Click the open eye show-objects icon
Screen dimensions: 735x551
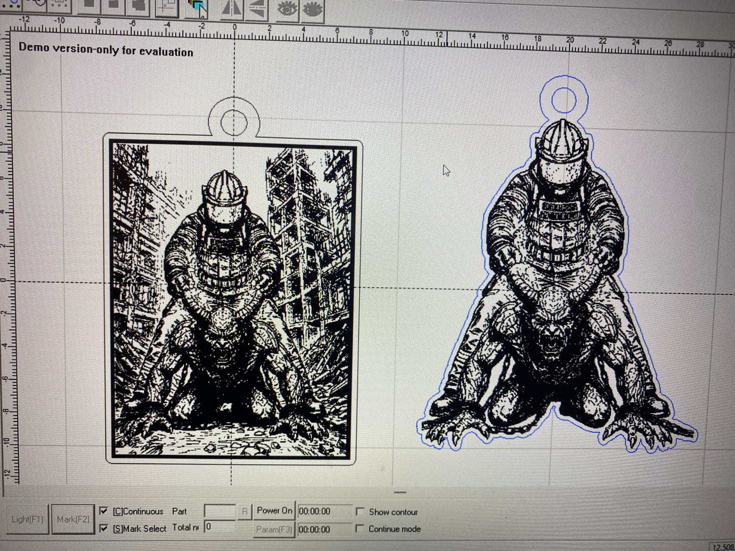tap(287, 9)
